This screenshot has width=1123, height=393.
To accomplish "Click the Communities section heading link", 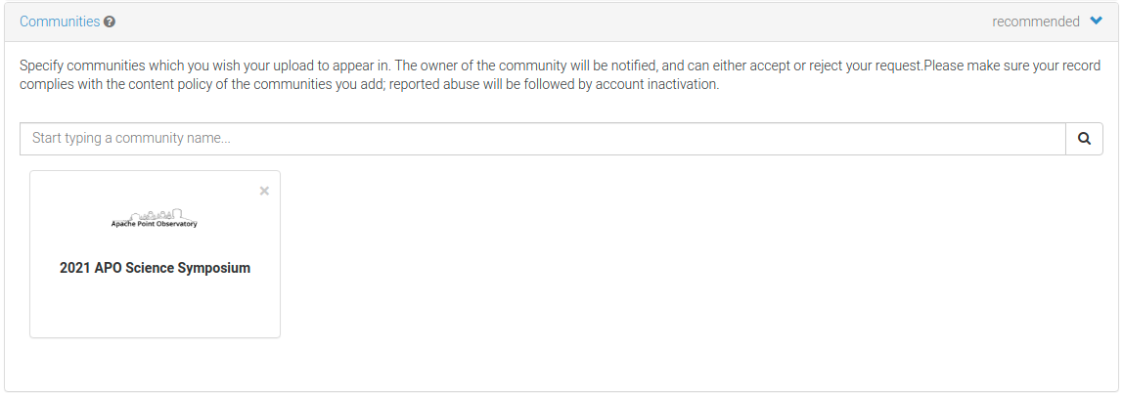I will coord(60,22).
